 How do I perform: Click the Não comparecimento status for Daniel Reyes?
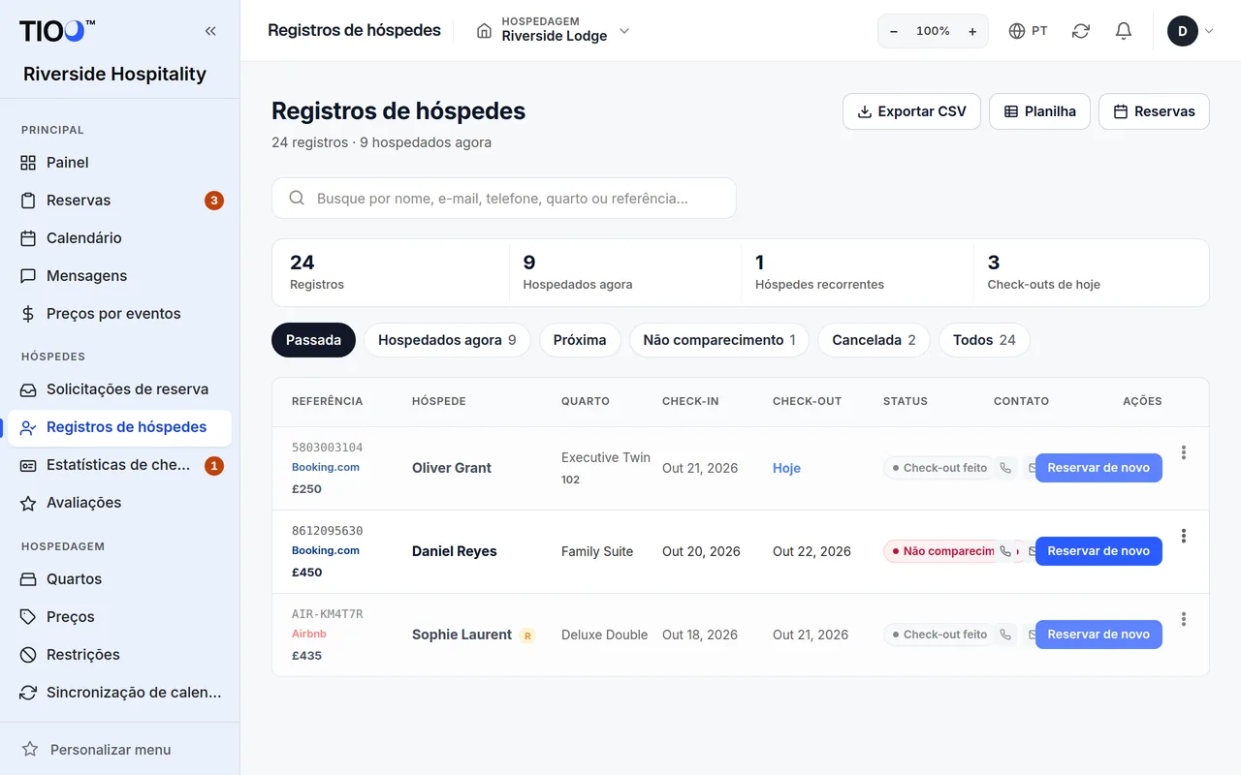click(x=939, y=551)
